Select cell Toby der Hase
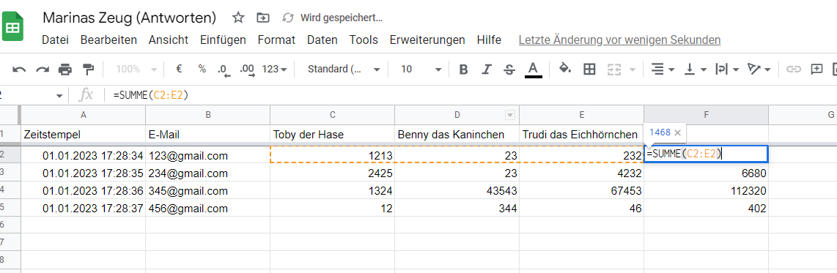This screenshot has height=273, width=837. (x=333, y=135)
